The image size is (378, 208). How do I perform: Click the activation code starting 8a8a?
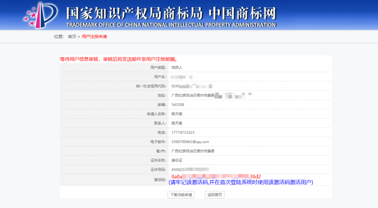coord(216,177)
